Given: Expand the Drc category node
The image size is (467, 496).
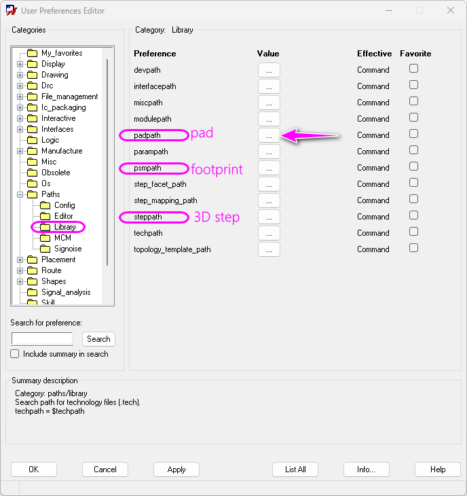Looking at the screenshot, I should coord(20,86).
